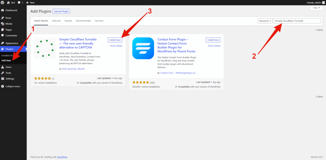Expand the Help dropdown

[x=316, y=8]
